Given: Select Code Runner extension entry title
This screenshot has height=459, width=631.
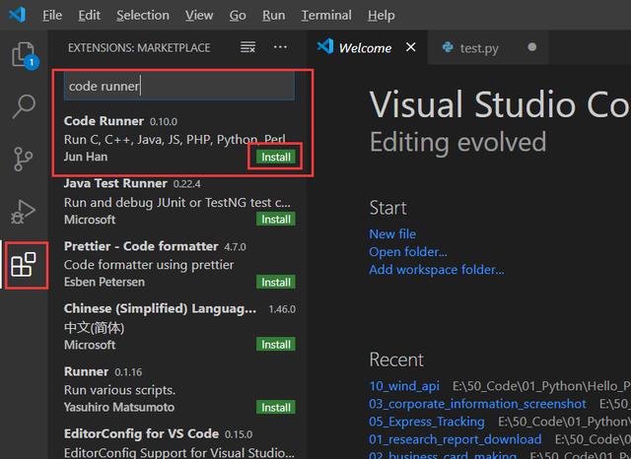Looking at the screenshot, I should (104, 121).
